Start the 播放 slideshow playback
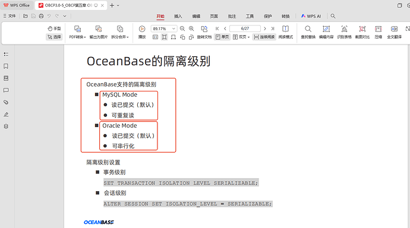Viewport: 410px width, 228px height. click(142, 32)
